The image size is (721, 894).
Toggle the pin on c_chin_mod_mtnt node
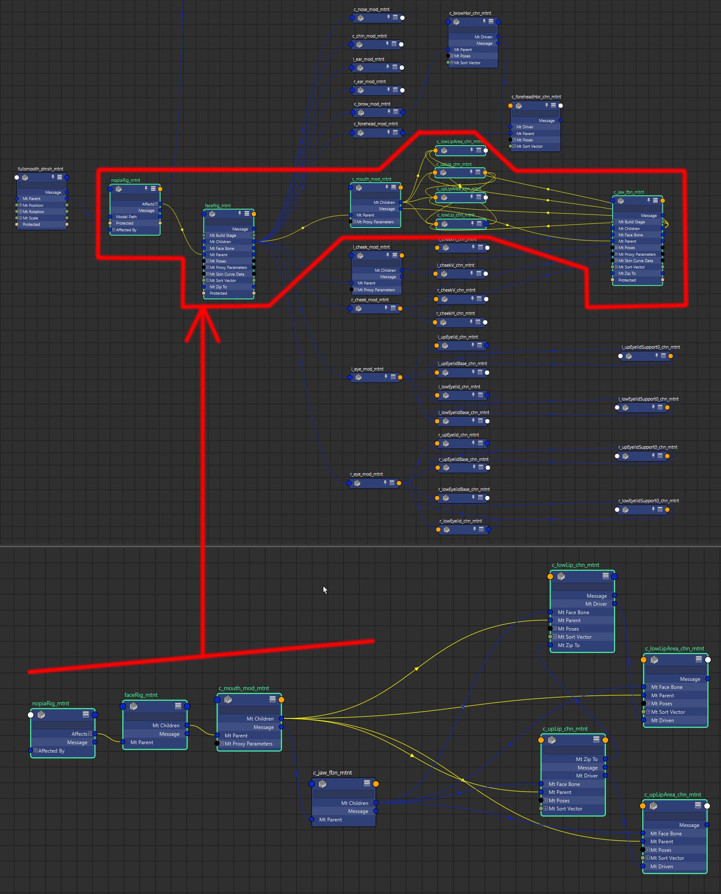coord(387,43)
